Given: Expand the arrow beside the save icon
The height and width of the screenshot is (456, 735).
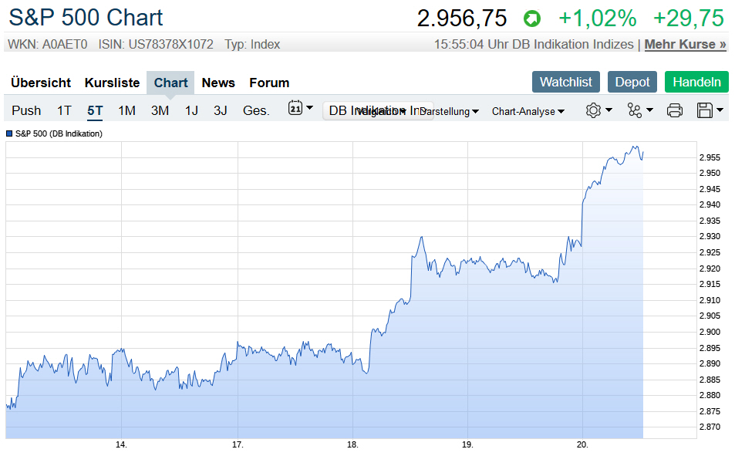Looking at the screenshot, I should point(720,110).
